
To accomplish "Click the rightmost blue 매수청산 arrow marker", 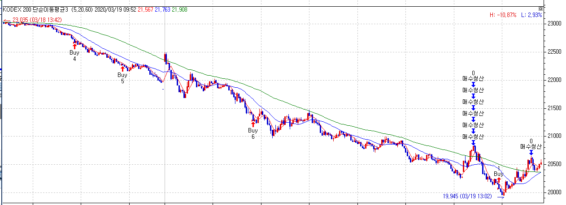I will [531, 153].
